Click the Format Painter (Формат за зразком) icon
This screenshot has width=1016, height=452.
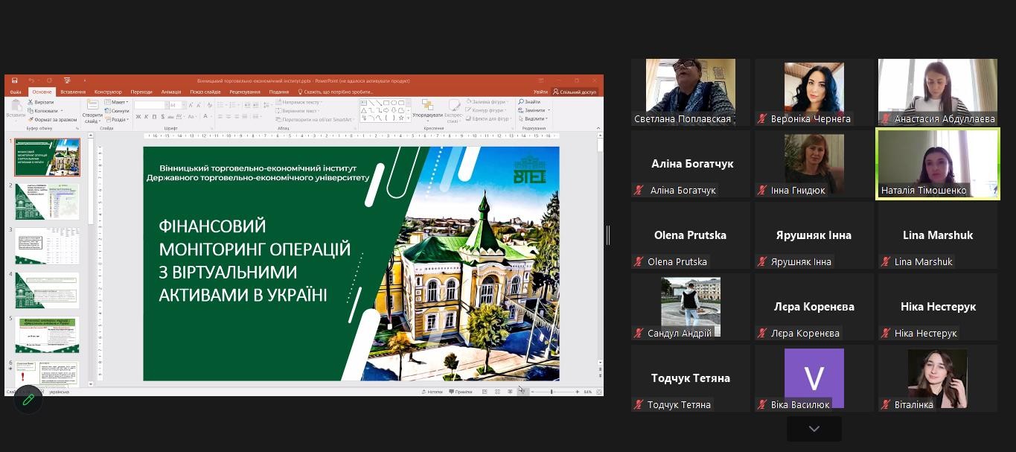(31, 119)
